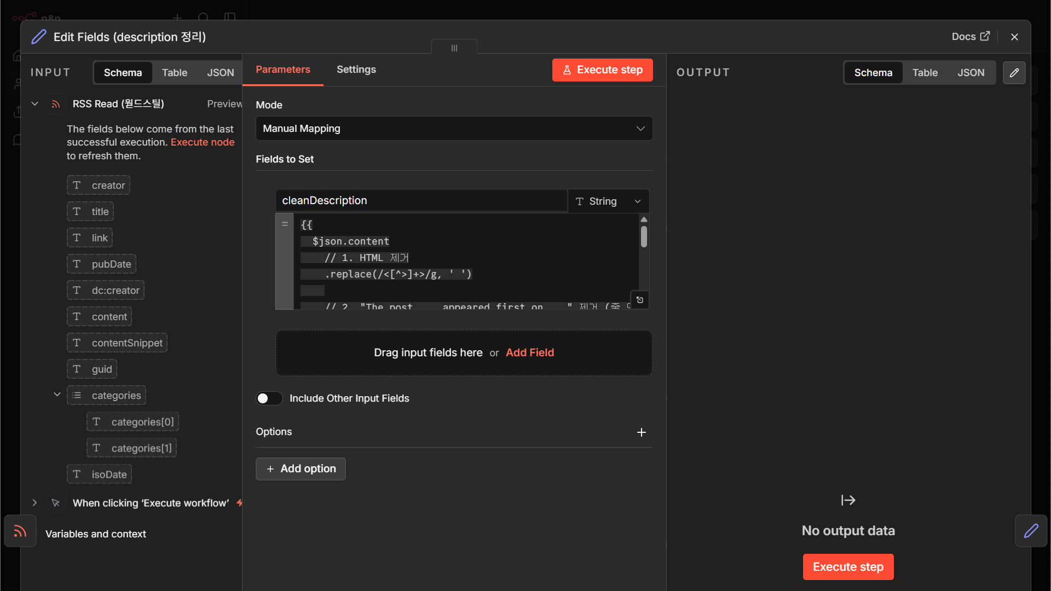Open the String type dropdown

(608, 201)
